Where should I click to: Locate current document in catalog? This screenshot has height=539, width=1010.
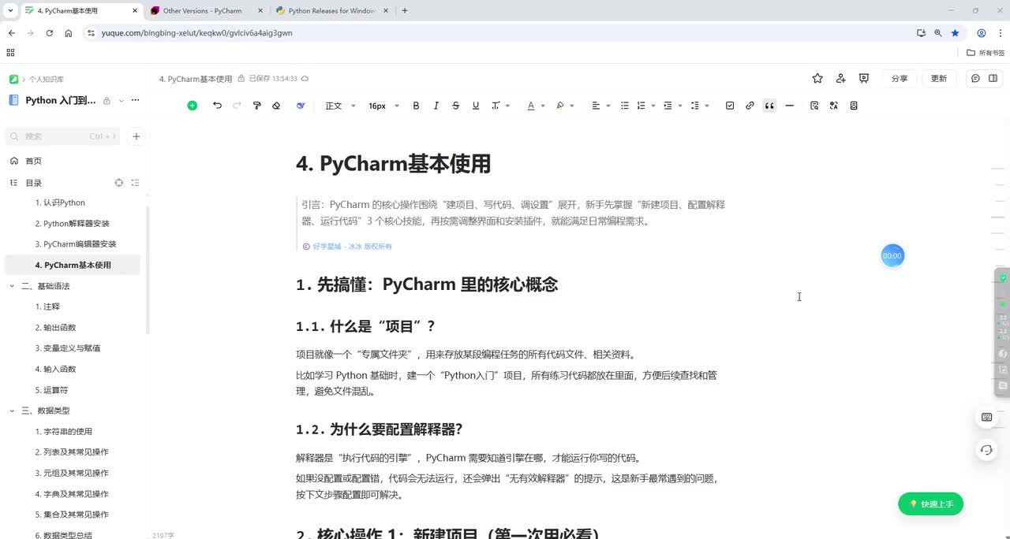click(x=119, y=183)
